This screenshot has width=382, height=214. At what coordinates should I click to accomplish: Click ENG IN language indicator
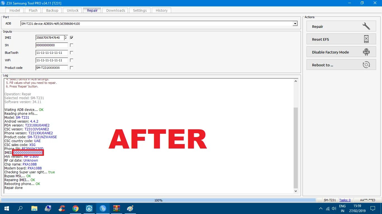click(342, 208)
